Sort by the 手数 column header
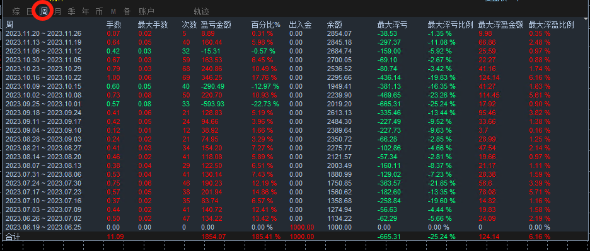Image resolution: width=590 pixels, height=251 pixels. [x=114, y=25]
